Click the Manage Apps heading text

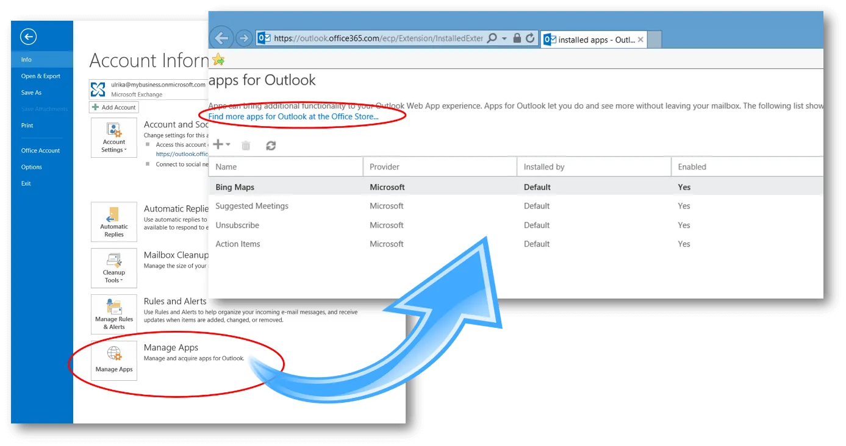tap(171, 347)
